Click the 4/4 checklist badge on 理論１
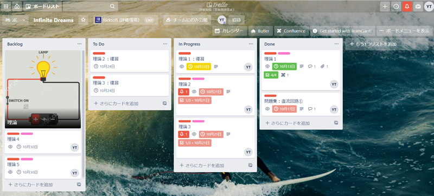Screen dimensions: 434x196 pos(271,75)
